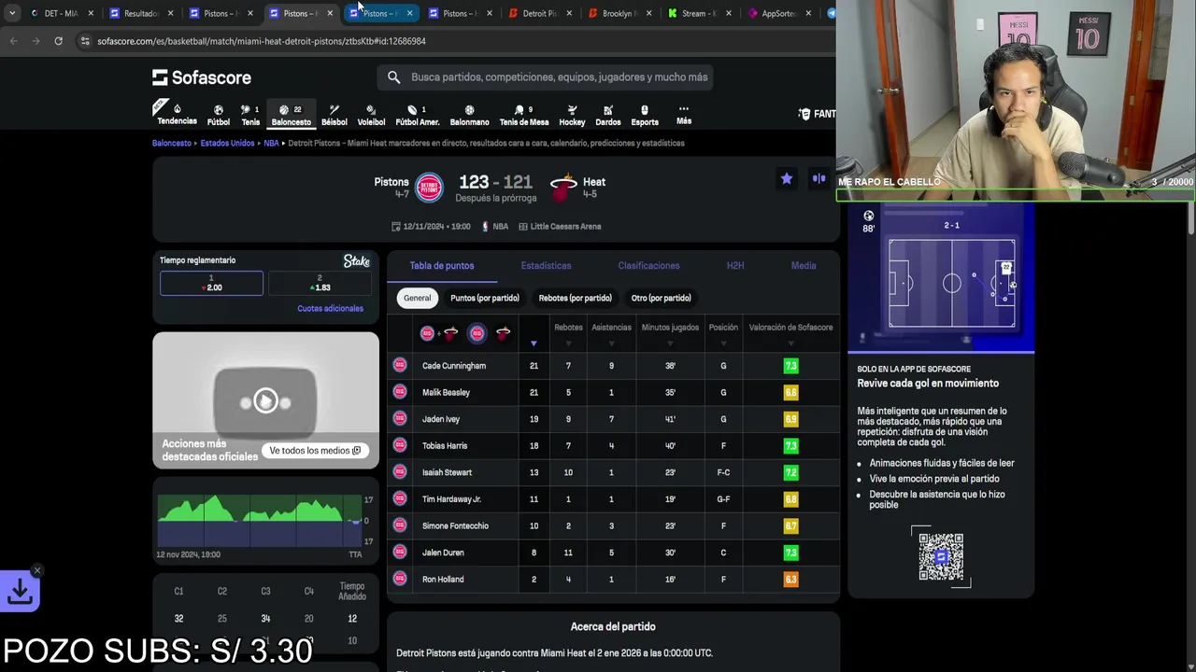The height and width of the screenshot is (672, 1196).
Task: Open Cade Cunningham player row
Action: click(x=613, y=366)
